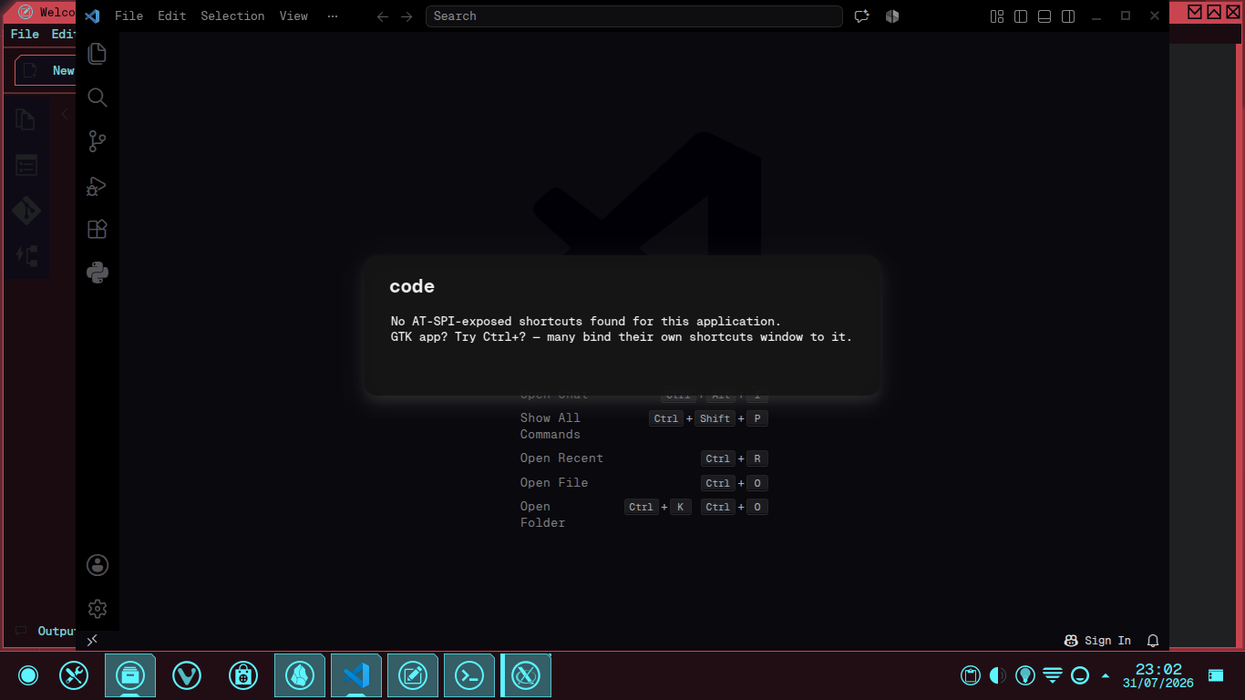The width and height of the screenshot is (1245, 700).
Task: Click the remote window indicator icon
Action: pos(92,641)
